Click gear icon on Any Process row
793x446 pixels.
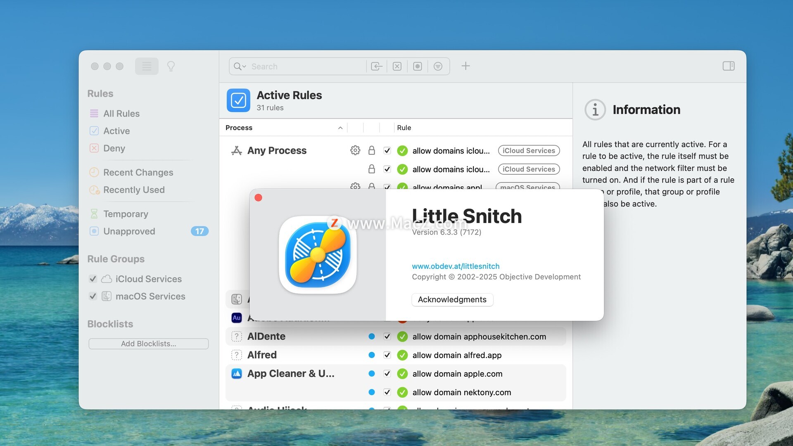click(355, 150)
